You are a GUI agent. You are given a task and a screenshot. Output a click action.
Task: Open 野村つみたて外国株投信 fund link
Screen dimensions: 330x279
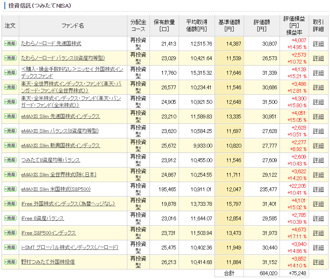point(48,262)
